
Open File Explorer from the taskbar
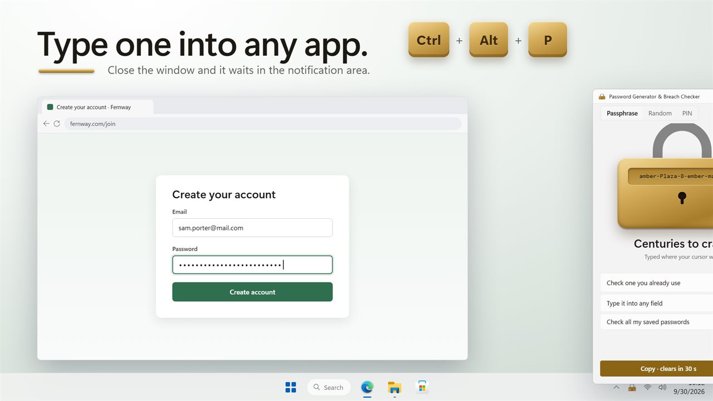[x=394, y=387]
